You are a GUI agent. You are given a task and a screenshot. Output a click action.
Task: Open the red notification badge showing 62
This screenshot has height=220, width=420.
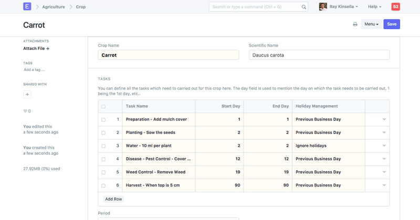point(395,7)
